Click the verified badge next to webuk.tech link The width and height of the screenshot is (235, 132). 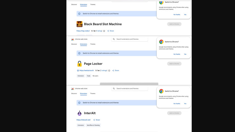click(78, 71)
